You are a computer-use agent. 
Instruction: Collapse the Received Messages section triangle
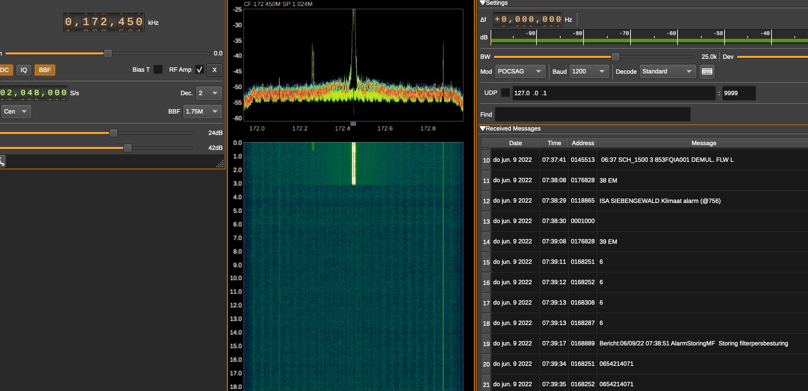[482, 129]
